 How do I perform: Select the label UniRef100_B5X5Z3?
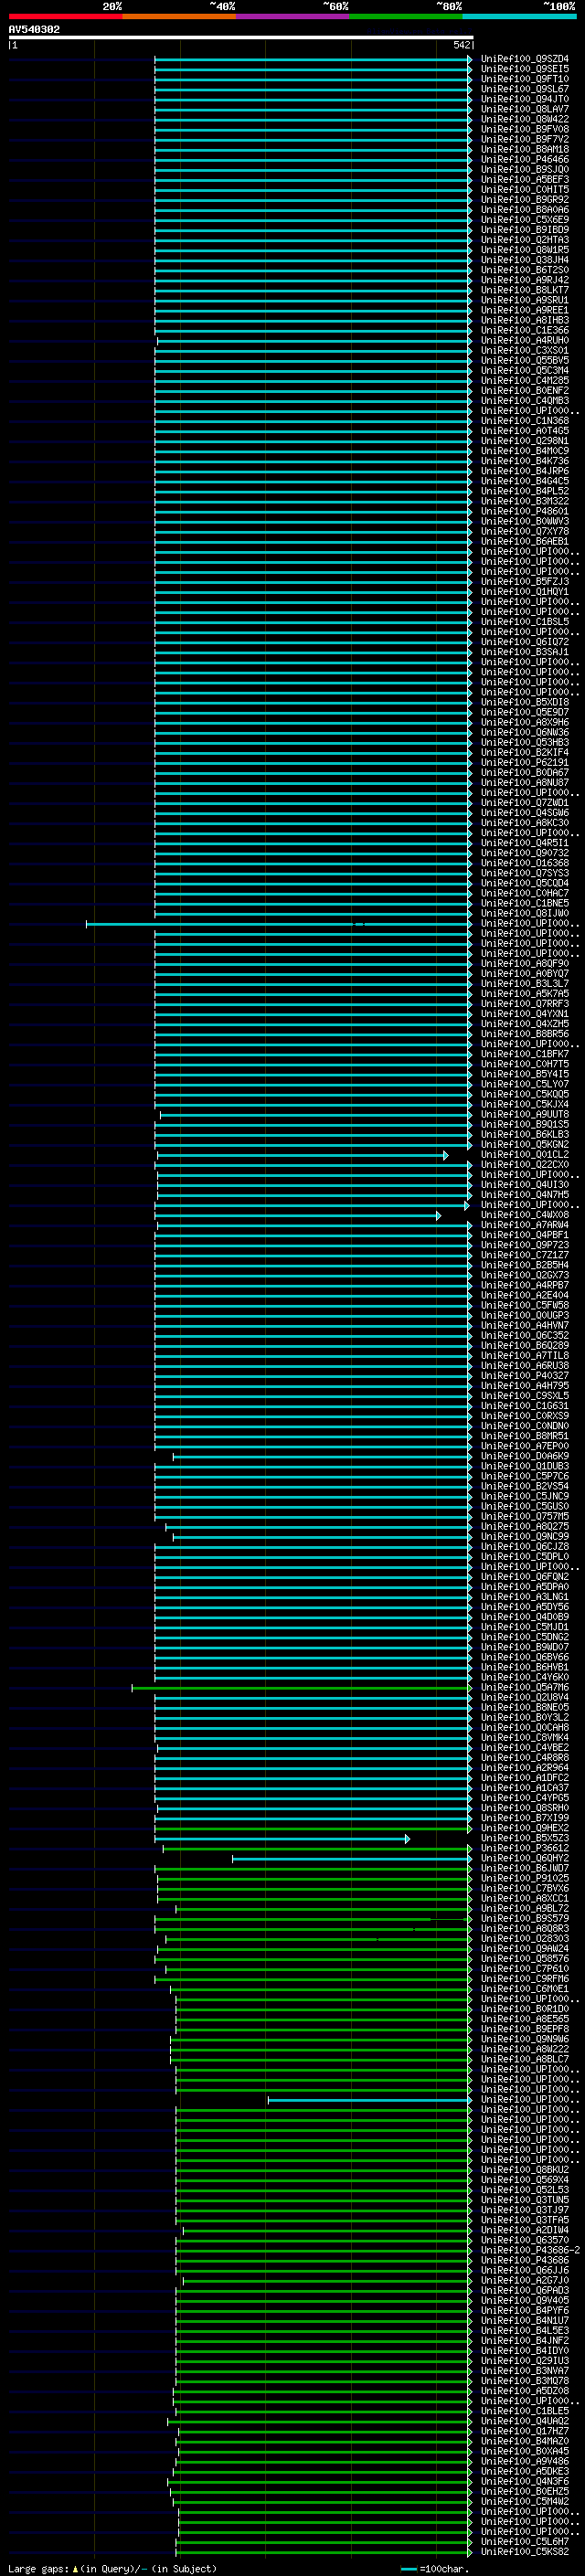click(x=525, y=1839)
